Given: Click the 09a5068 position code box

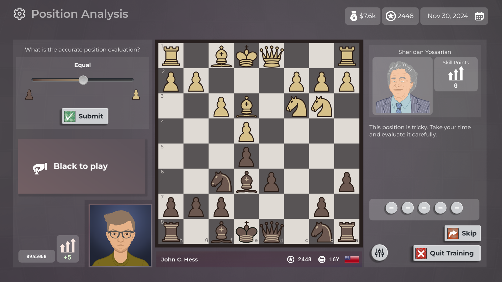Looking at the screenshot, I should coord(37,256).
